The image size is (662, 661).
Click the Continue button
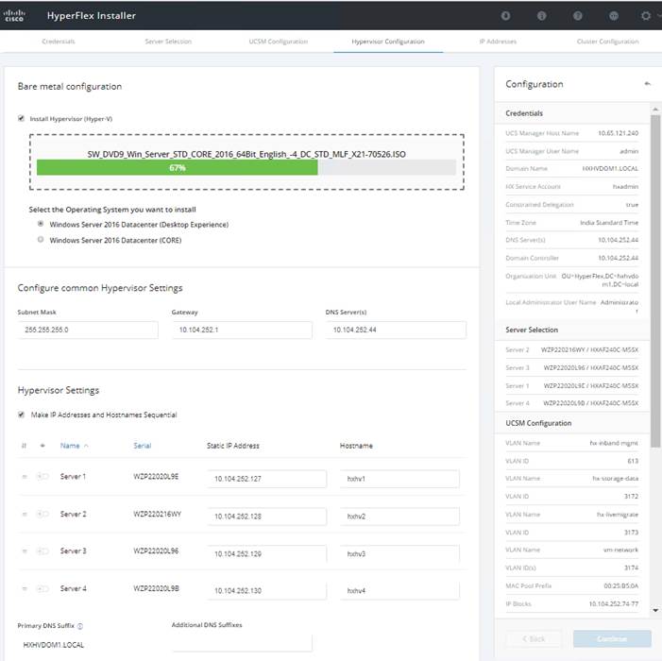pyautogui.click(x=611, y=638)
